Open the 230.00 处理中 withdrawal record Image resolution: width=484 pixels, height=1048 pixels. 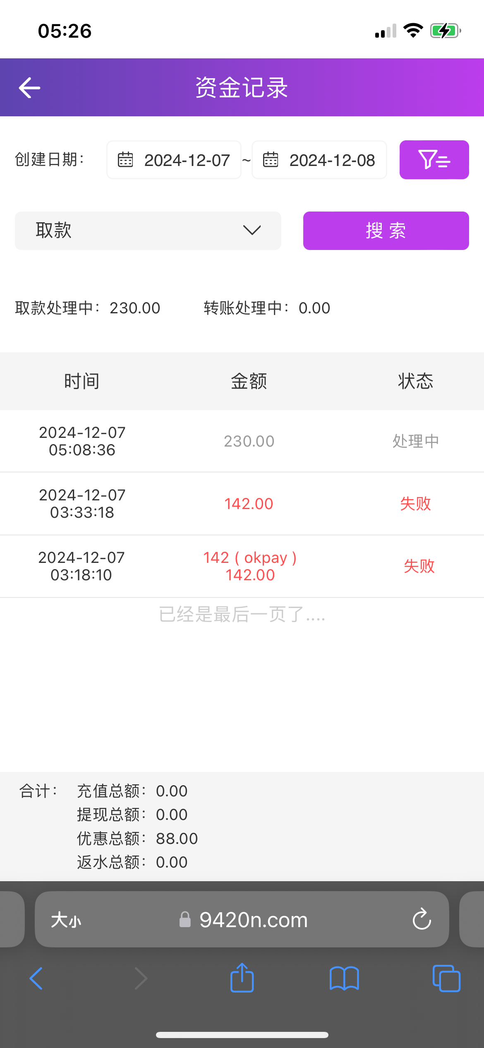pyautogui.click(x=242, y=441)
